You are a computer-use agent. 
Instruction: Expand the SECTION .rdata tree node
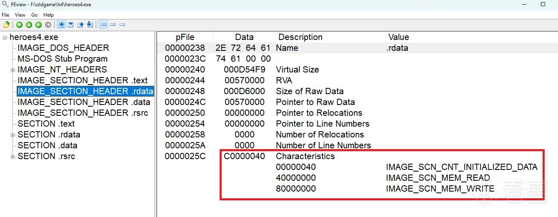(13, 135)
